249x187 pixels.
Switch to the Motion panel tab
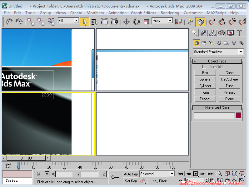coord(222,33)
